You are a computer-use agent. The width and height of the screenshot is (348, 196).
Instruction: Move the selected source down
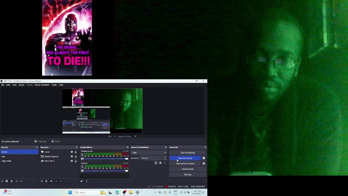click(x=61, y=181)
